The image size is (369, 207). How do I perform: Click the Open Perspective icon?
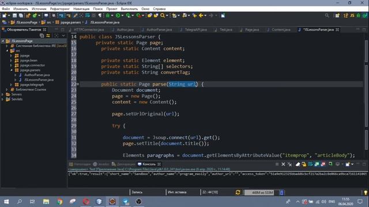pos(337,16)
